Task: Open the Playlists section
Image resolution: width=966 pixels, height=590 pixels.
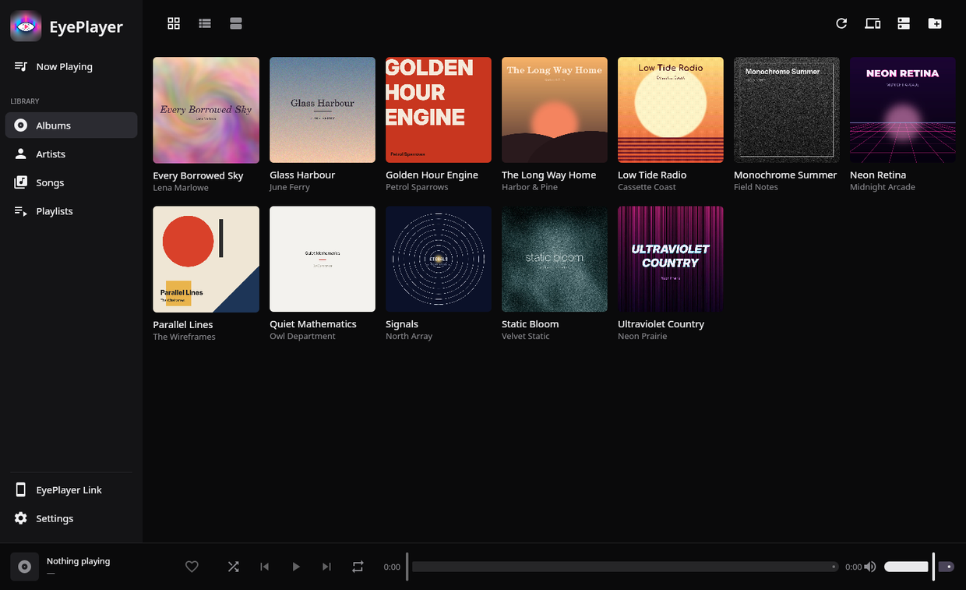Action: coord(71,211)
